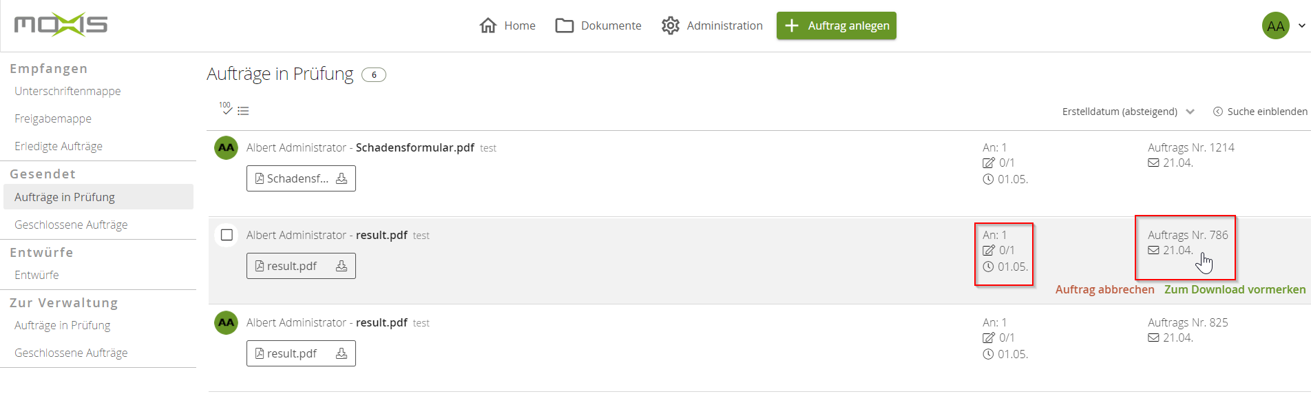The height and width of the screenshot is (394, 1311).
Task: Expand the Erstelldatum sort order dropdown
Action: coord(1128,112)
